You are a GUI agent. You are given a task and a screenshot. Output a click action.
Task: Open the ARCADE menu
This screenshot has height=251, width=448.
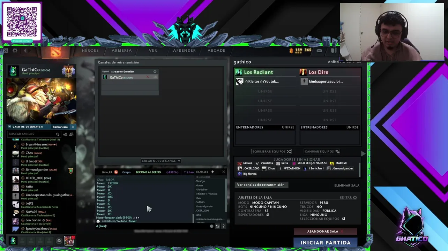click(216, 51)
